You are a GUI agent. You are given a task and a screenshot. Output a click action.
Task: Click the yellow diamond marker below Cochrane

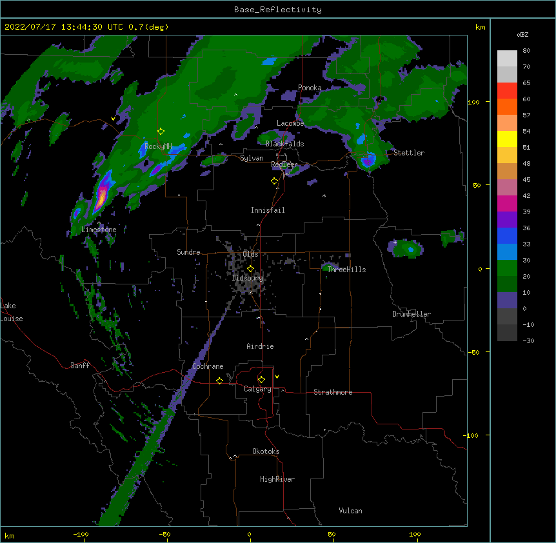click(219, 380)
